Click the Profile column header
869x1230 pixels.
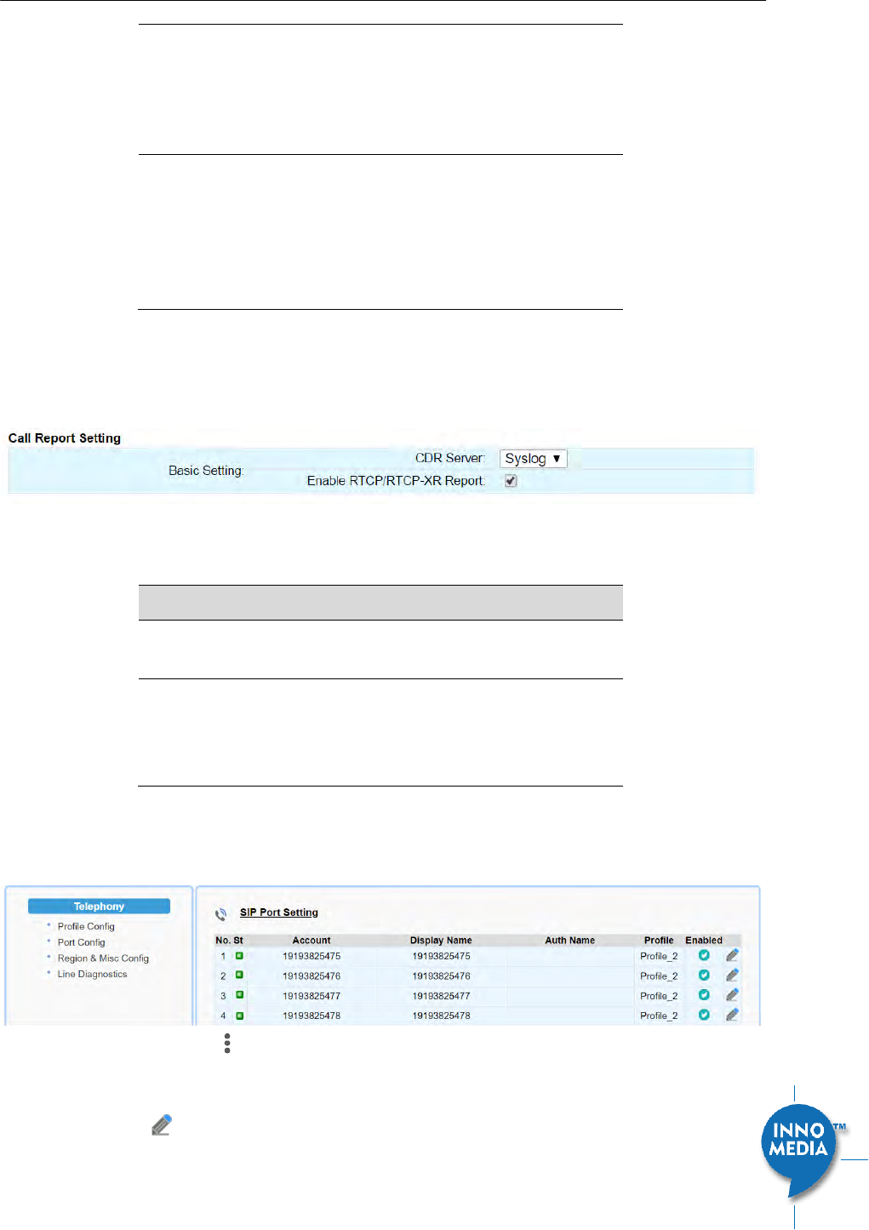[659, 941]
